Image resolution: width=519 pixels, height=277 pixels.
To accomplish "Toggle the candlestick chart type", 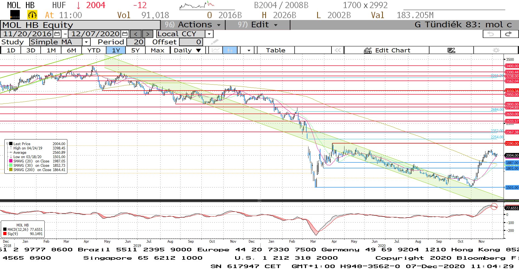I will [230, 51].
